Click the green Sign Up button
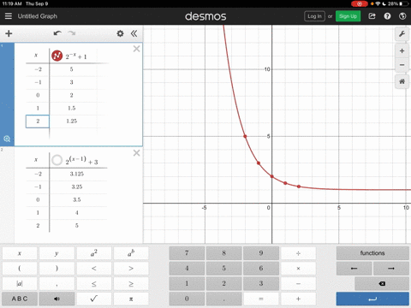Image resolution: width=411 pixels, height=308 pixels. click(x=348, y=16)
